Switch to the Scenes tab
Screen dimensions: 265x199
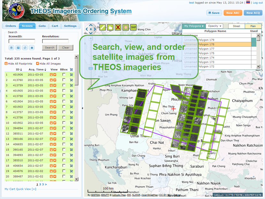[x=27, y=26]
